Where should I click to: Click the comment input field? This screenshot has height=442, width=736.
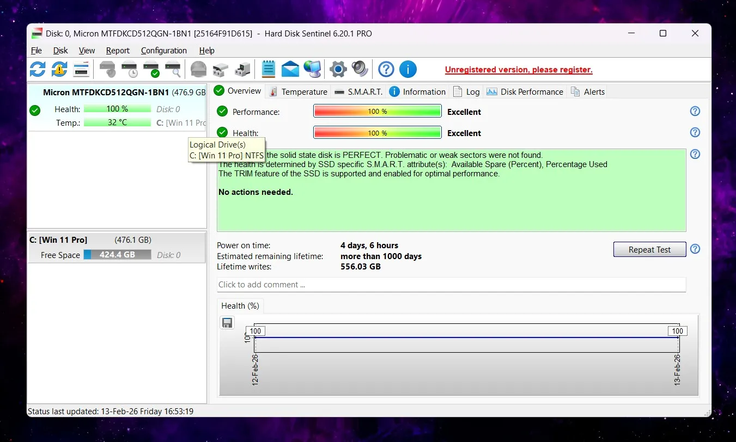451,285
